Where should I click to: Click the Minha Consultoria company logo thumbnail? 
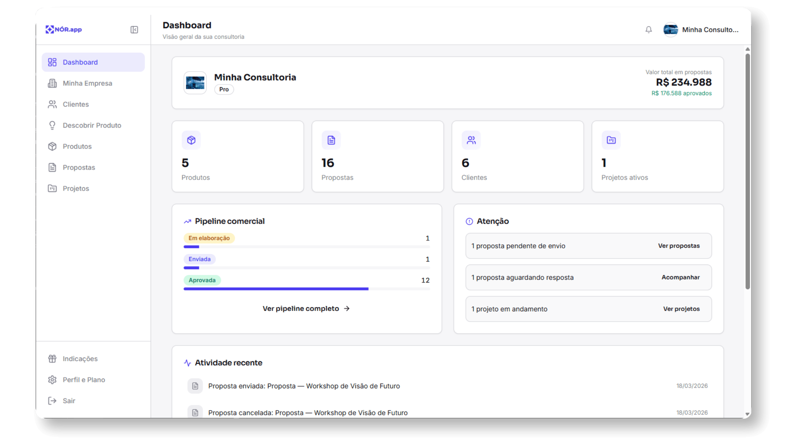click(x=195, y=83)
